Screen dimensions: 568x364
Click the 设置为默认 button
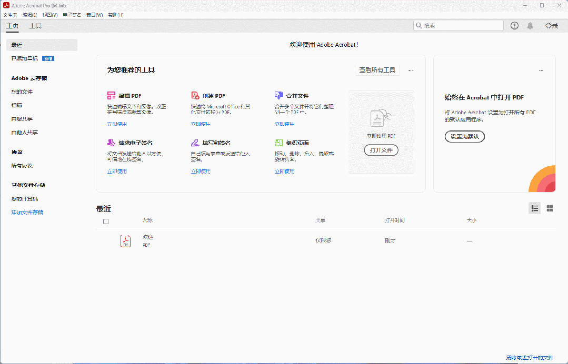click(x=465, y=136)
